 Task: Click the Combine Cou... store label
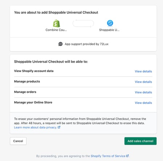[x=56, y=30]
